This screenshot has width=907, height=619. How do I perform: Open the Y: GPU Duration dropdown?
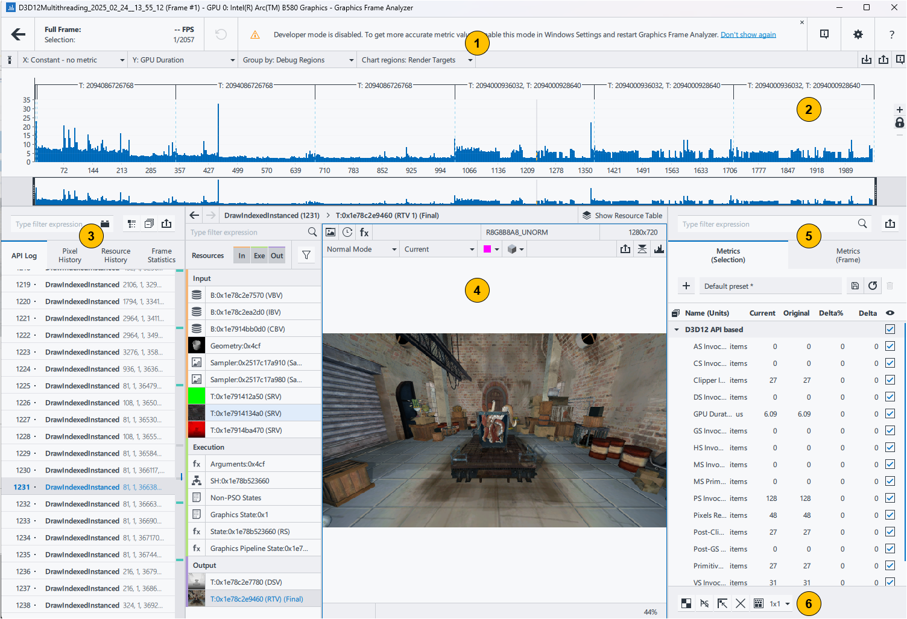183,60
